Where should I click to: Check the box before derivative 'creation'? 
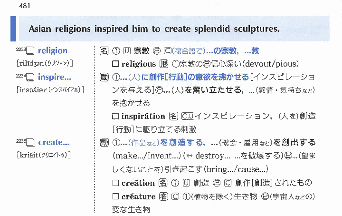coord(115,183)
